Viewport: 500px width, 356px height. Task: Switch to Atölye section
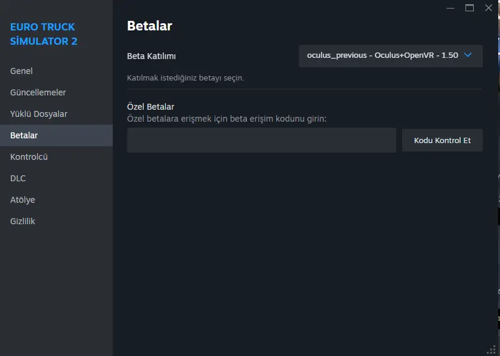(x=56, y=200)
